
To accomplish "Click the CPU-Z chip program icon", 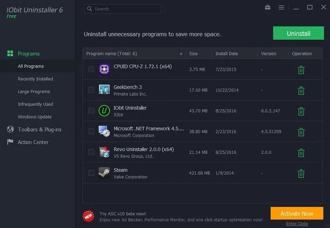I will pos(104,69).
